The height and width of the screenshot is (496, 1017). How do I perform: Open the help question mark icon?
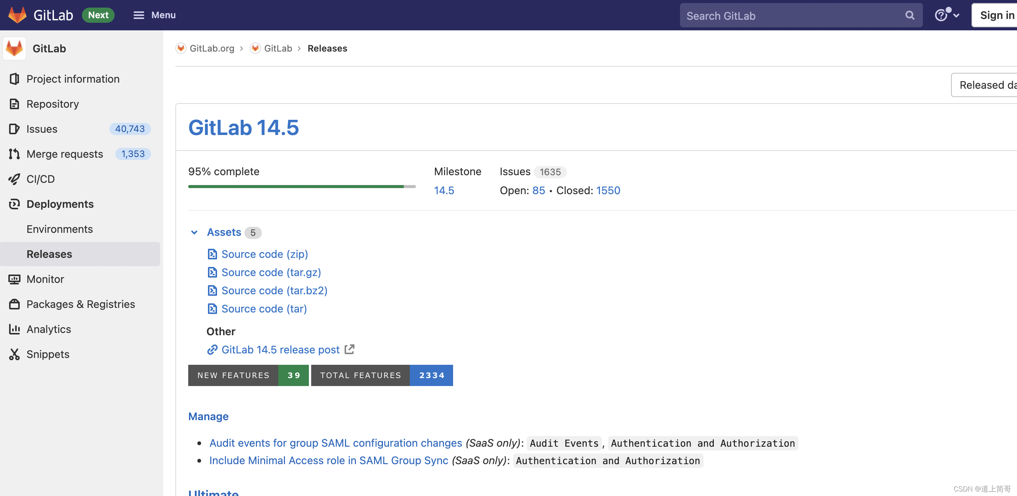[x=941, y=16]
